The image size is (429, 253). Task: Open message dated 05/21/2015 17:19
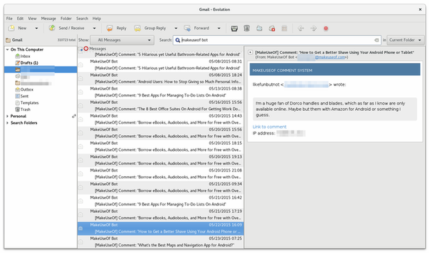[x=160, y=215]
